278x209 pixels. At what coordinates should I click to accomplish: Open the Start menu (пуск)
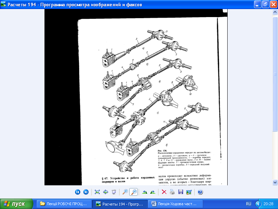click(16, 204)
